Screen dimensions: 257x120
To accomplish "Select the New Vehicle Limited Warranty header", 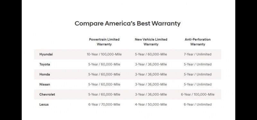I will 151,42.
